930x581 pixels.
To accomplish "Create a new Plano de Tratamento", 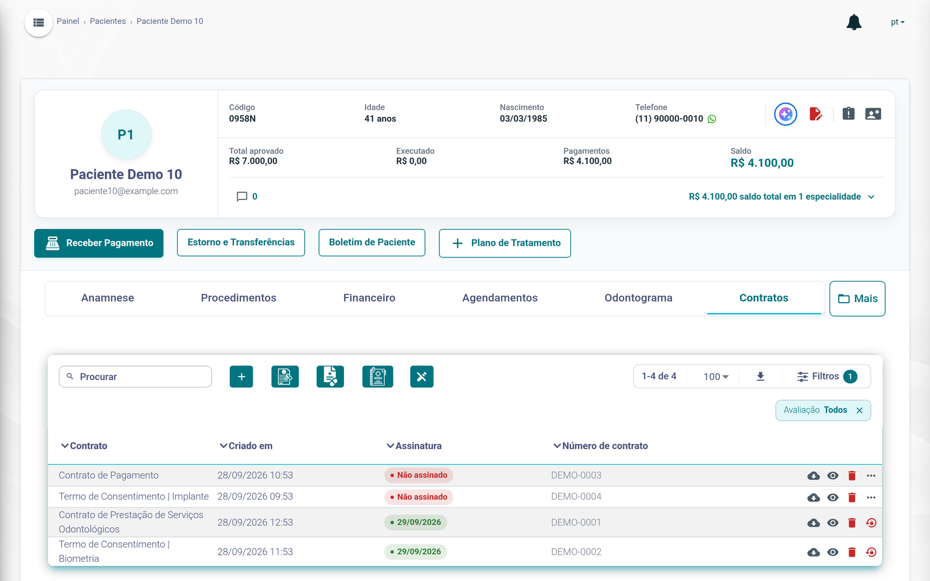I will (505, 243).
